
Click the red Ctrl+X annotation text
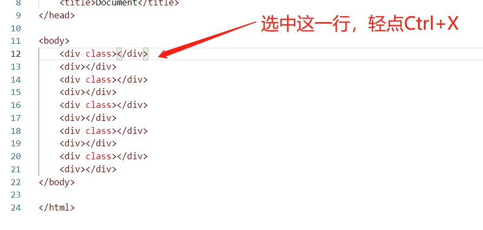click(431, 25)
